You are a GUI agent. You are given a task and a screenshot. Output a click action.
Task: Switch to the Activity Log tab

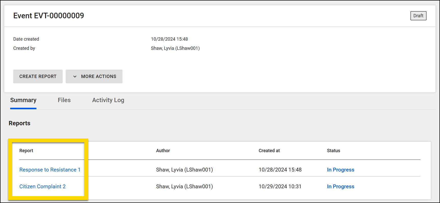(x=108, y=100)
